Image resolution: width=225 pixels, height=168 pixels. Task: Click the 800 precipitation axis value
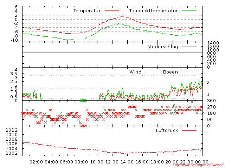click(x=212, y=53)
